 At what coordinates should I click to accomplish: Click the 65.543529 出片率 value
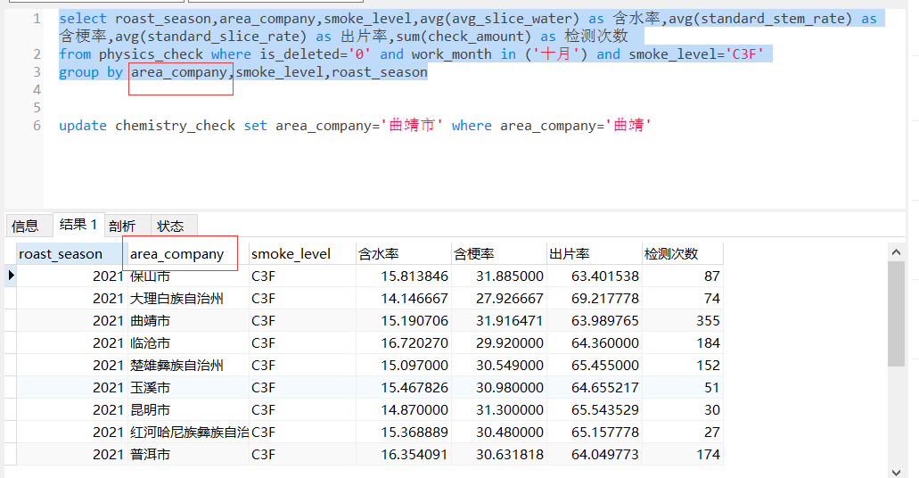(605, 410)
